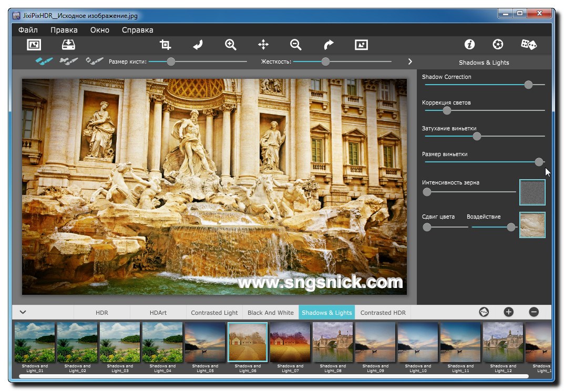Image resolution: width=564 pixels, height=391 pixels.
Task: Click the Shadows & Lights panel title
Action: (484, 63)
